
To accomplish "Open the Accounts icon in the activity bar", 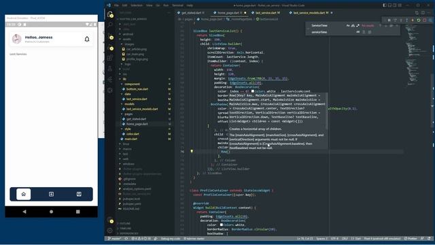I will (x=110, y=220).
